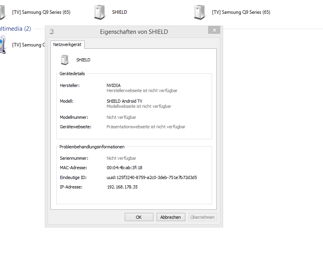This screenshot has width=323, height=253.
Task: Open the Multimedia (2) group header
Action: (x=15, y=29)
